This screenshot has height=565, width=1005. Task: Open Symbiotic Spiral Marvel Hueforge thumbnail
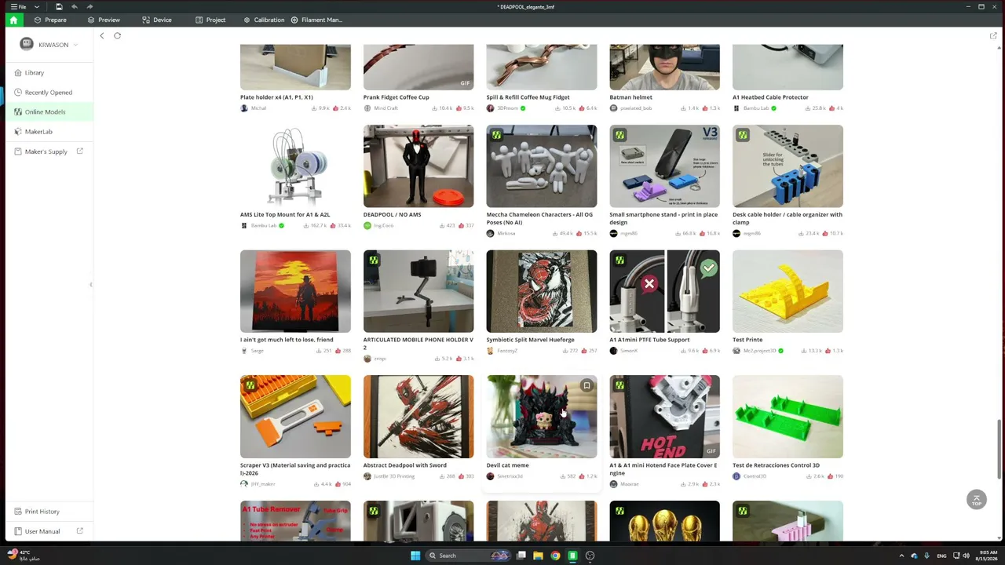(x=542, y=291)
